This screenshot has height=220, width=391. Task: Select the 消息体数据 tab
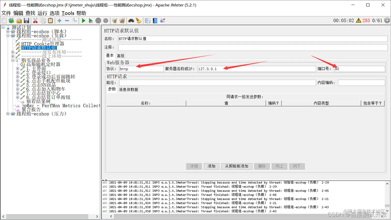point(129,90)
